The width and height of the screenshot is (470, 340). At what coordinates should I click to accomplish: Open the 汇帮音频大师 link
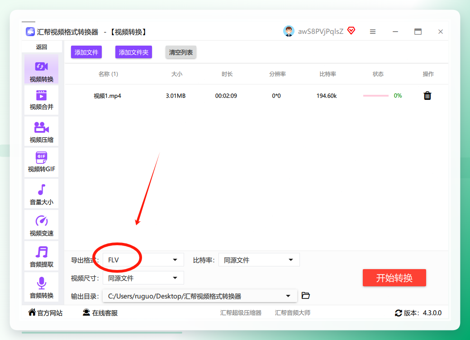tap(293, 313)
